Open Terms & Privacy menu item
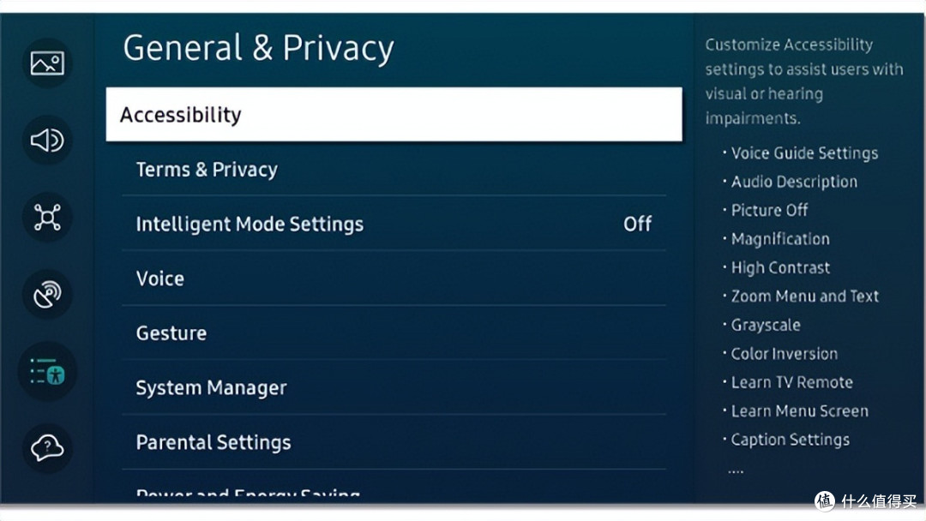Screen dimensions: 926x521 click(x=394, y=170)
